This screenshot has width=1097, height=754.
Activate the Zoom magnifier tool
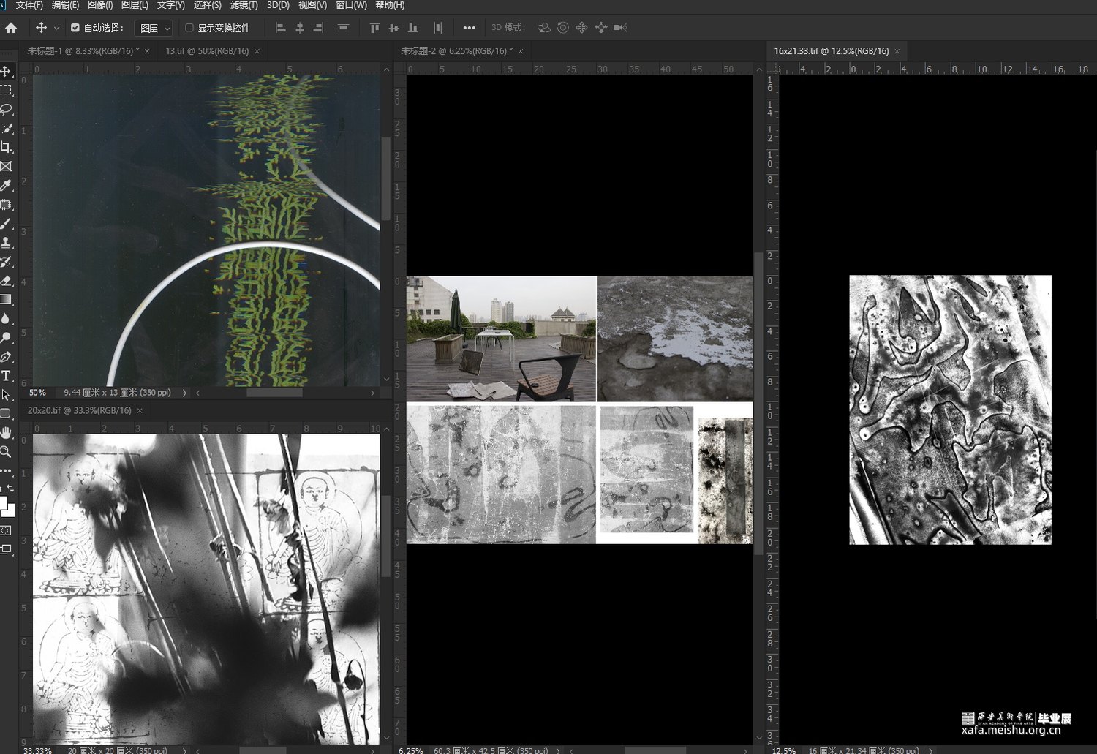click(7, 452)
